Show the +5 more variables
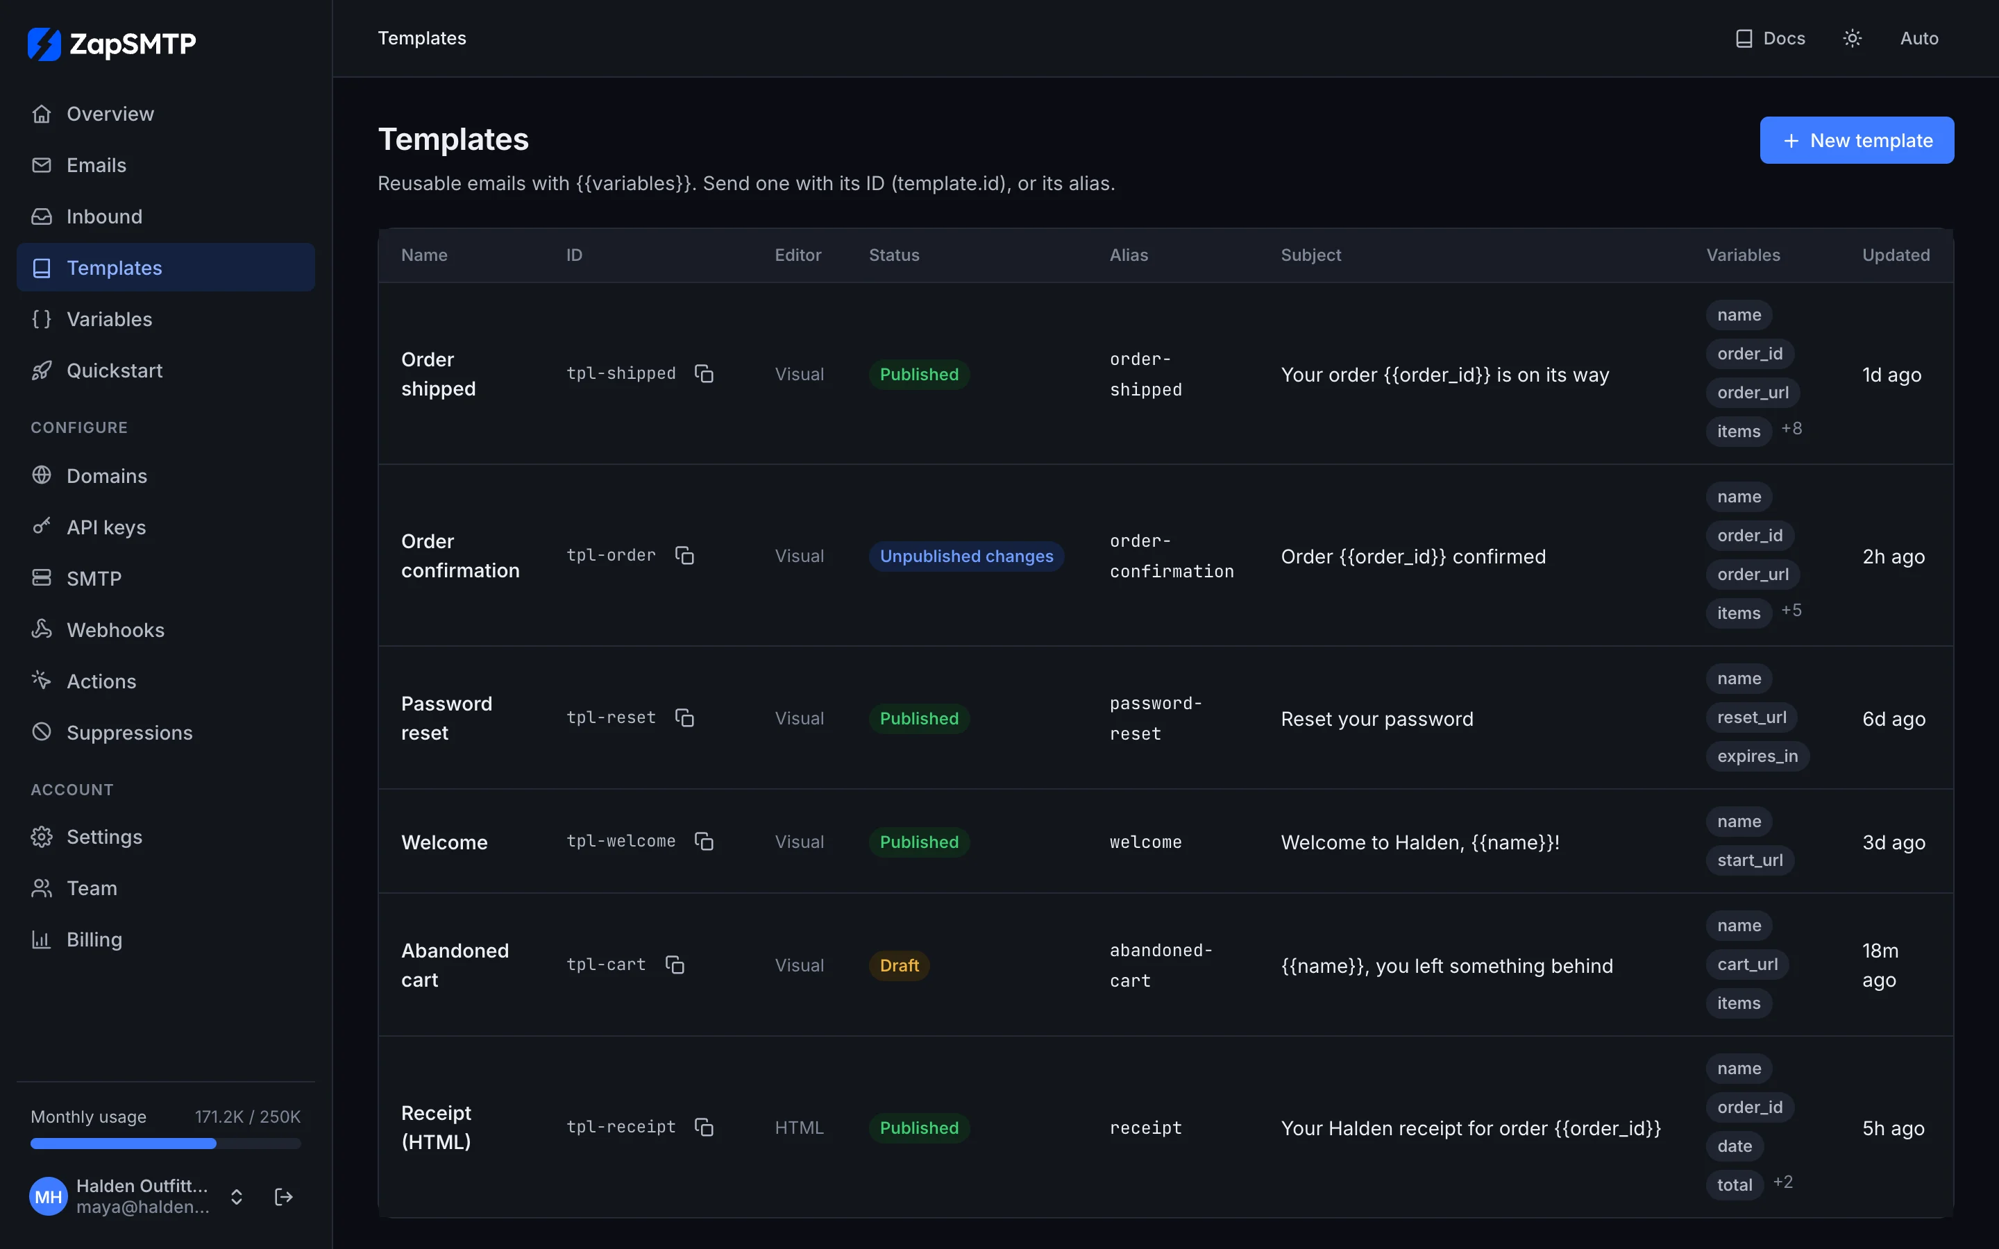Image resolution: width=1999 pixels, height=1249 pixels. pos(1791,611)
